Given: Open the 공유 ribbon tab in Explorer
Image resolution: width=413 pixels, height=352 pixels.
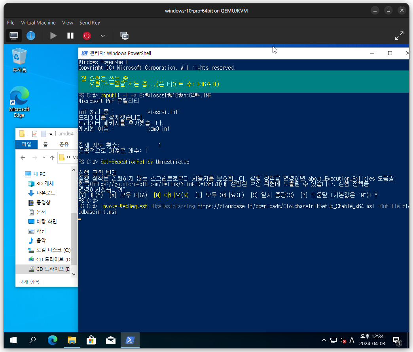Looking at the screenshot, I should (64, 144).
